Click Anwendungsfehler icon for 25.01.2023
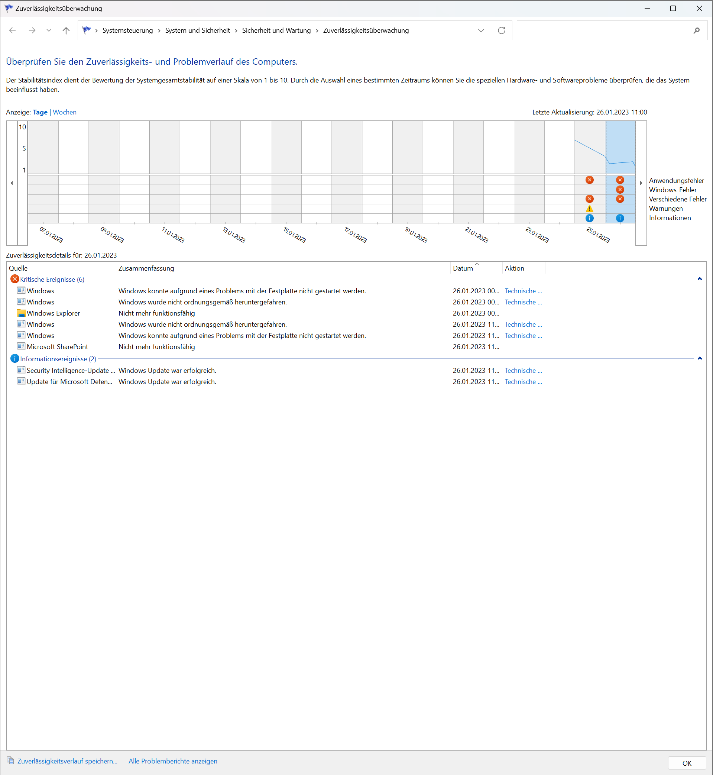This screenshot has width=713, height=775. [590, 180]
